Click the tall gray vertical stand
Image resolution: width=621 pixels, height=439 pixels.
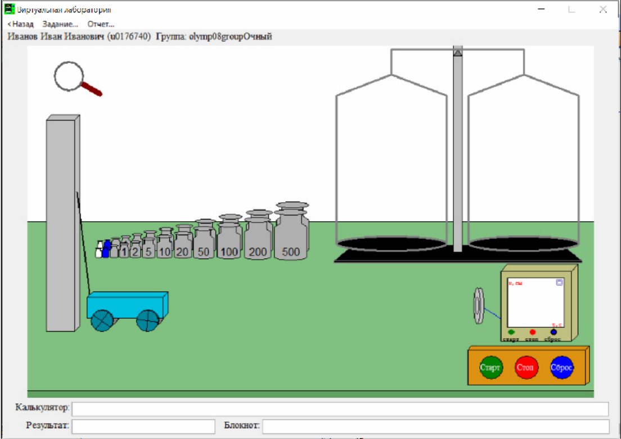point(63,223)
